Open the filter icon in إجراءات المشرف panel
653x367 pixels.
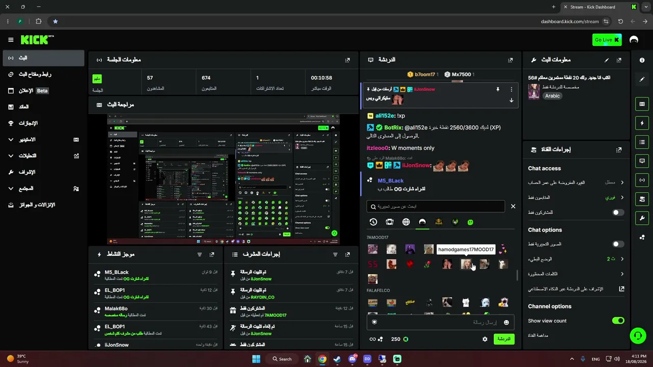[x=335, y=254]
